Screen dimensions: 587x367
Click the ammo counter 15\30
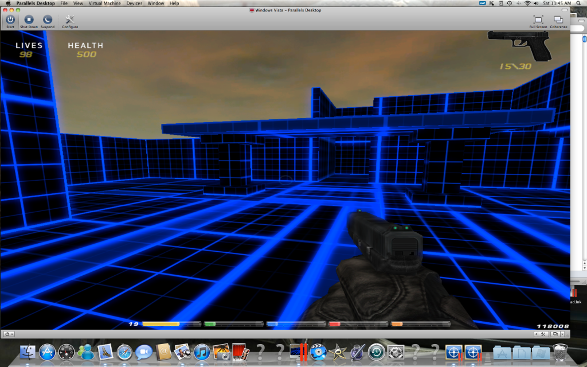tap(515, 67)
